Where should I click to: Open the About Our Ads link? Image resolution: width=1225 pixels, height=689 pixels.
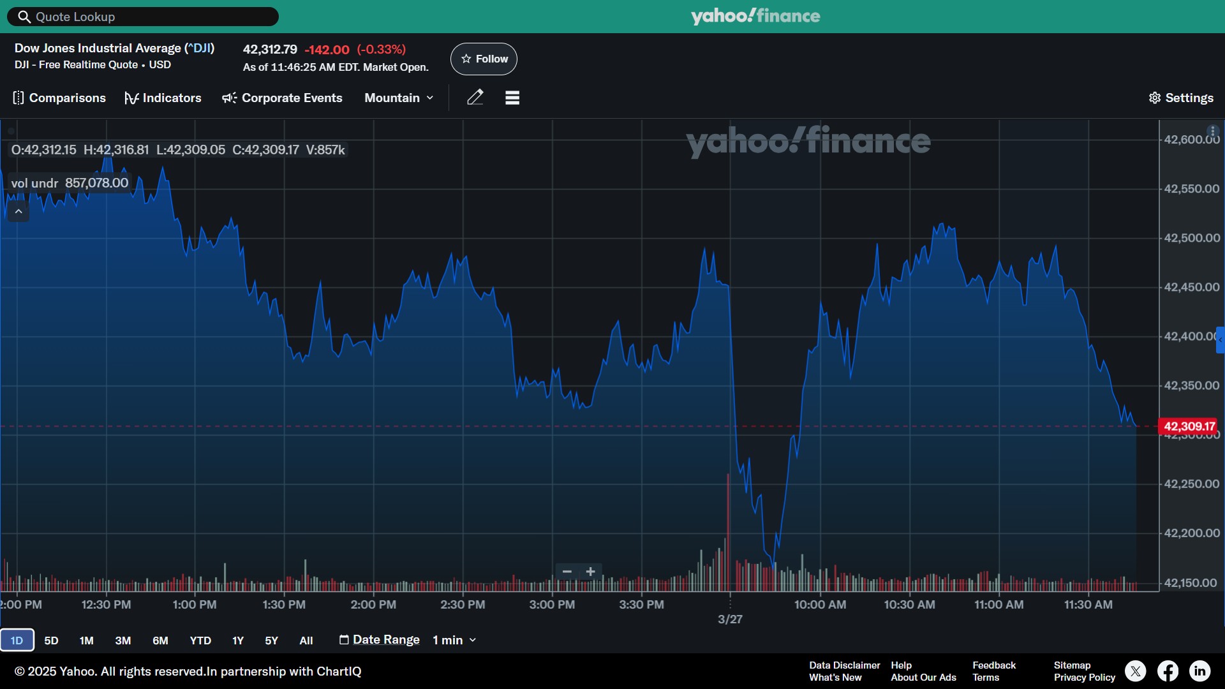[x=923, y=678]
